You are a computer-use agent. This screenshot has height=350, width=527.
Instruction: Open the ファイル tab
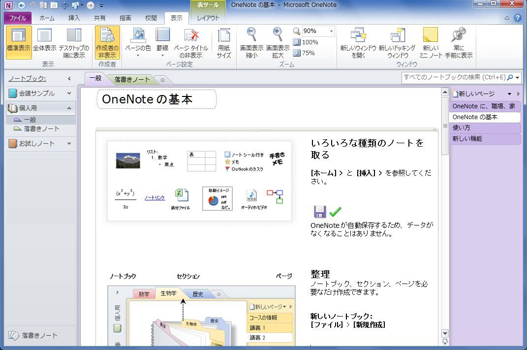pyautogui.click(x=18, y=18)
